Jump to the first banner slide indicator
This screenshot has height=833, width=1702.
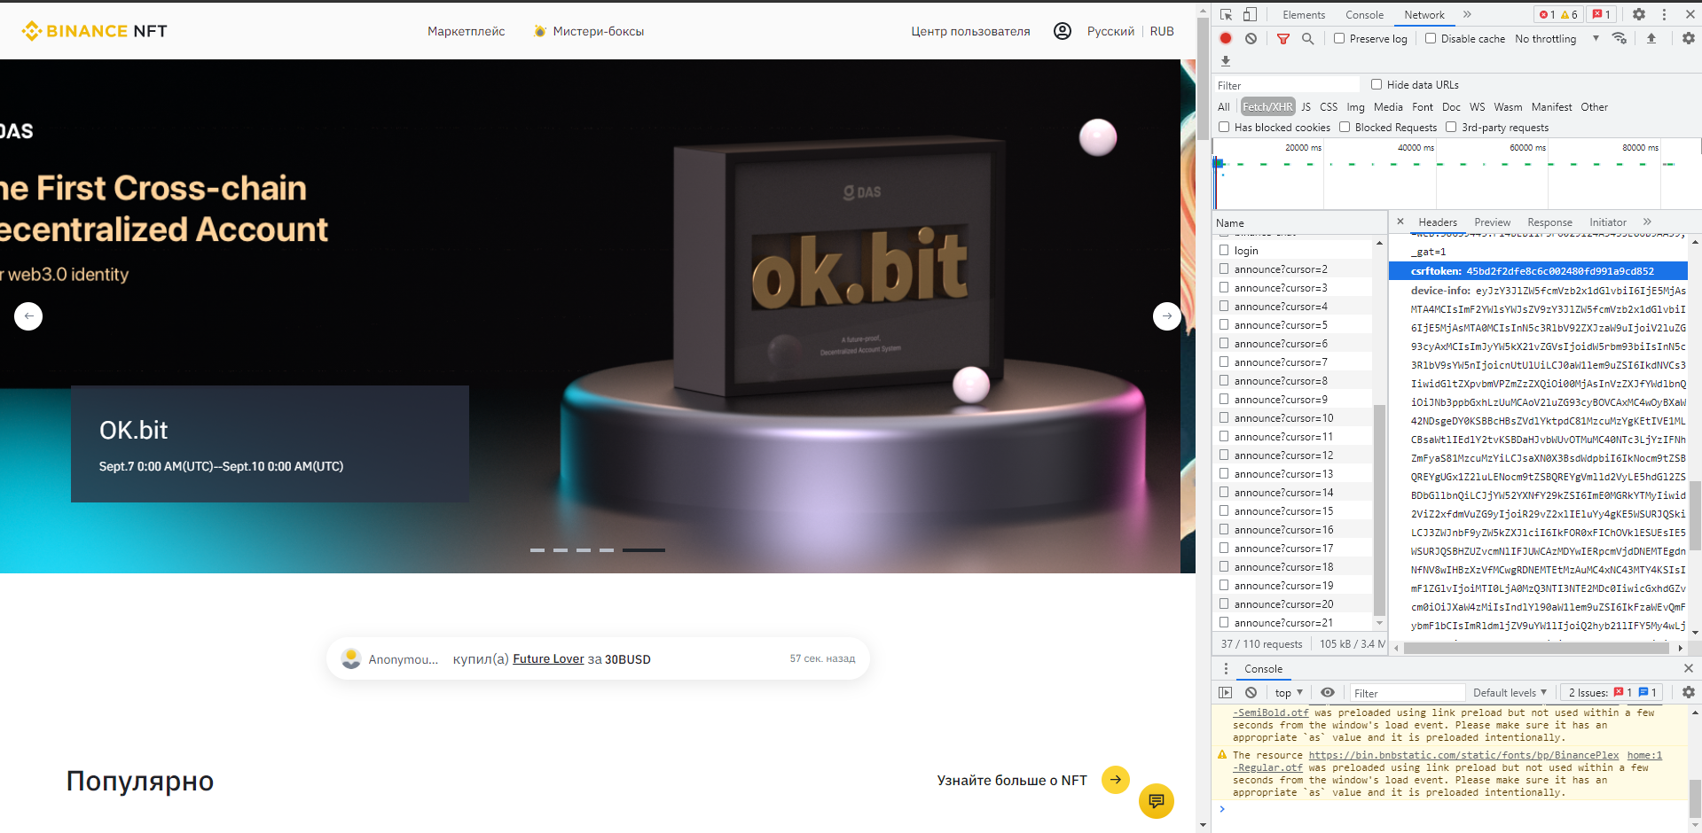point(537,550)
